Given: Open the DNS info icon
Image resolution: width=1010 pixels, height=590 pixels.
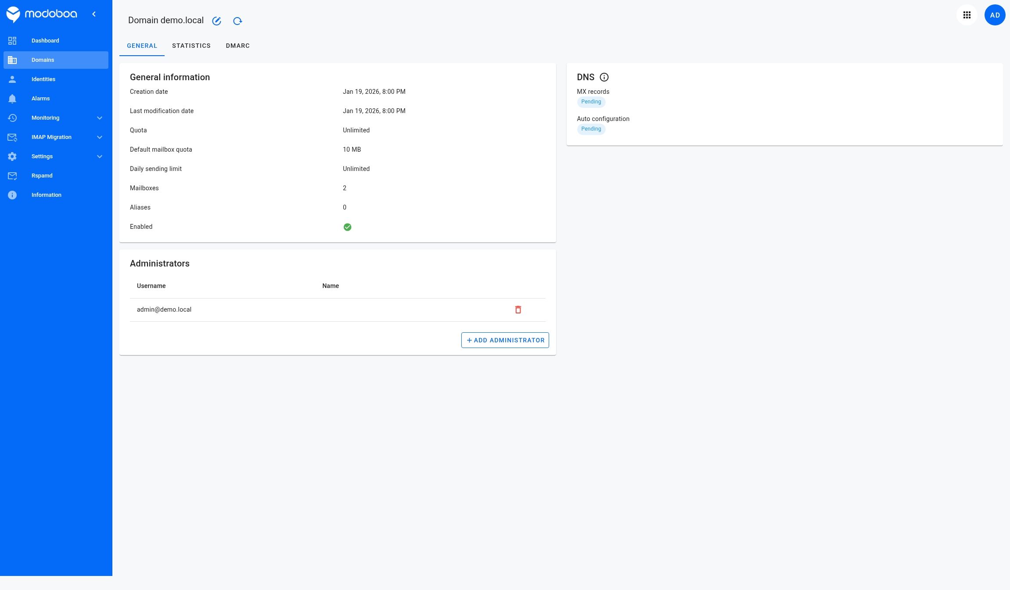Looking at the screenshot, I should tap(604, 77).
